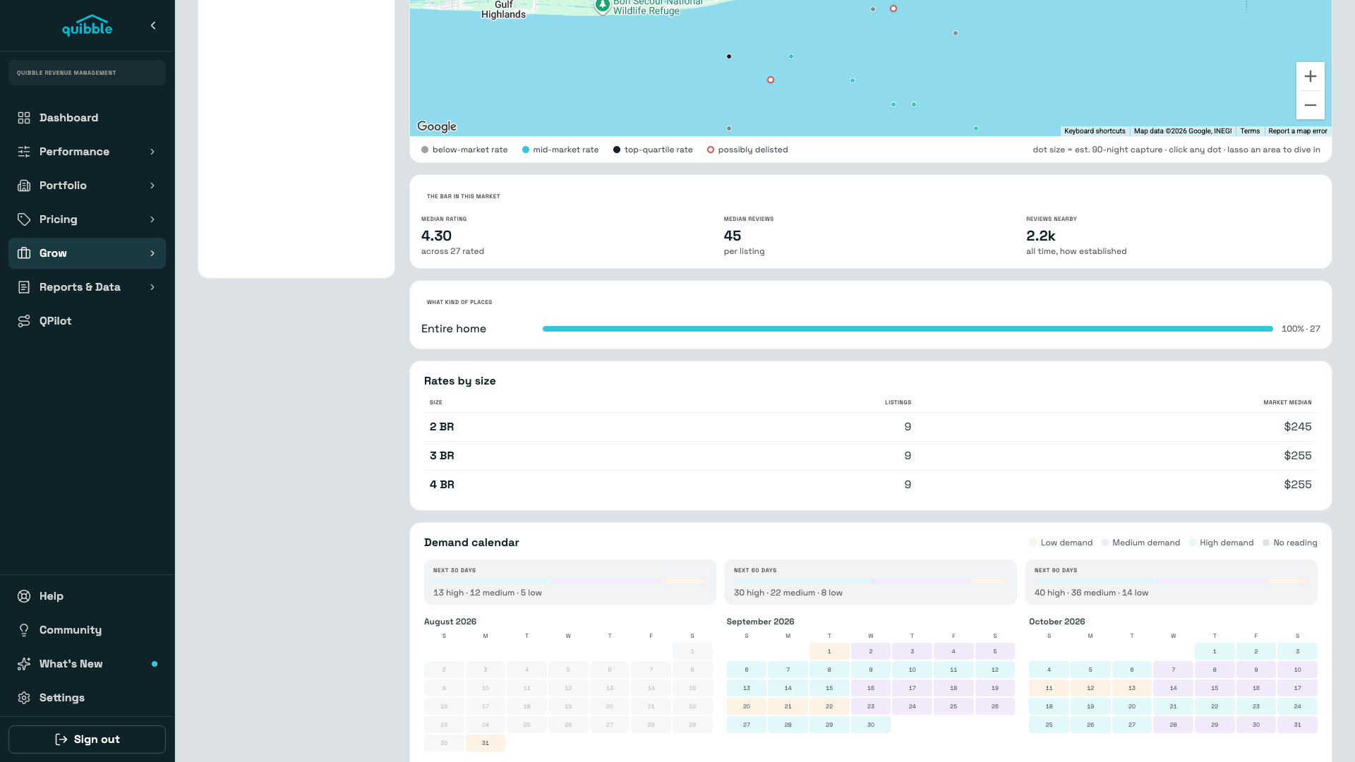Click the $245 market median value

point(1297,427)
